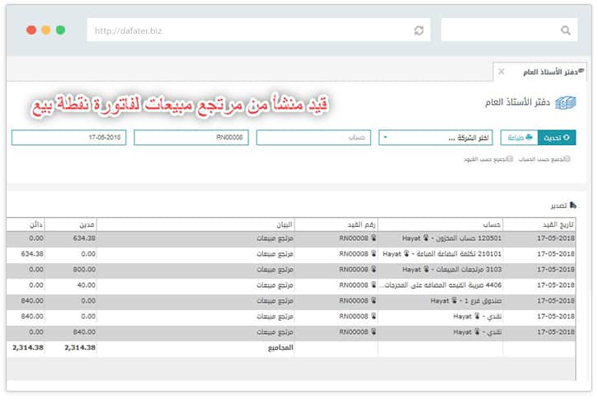
Task: Click the export (تصدير) icon above the table
Action: (573, 205)
